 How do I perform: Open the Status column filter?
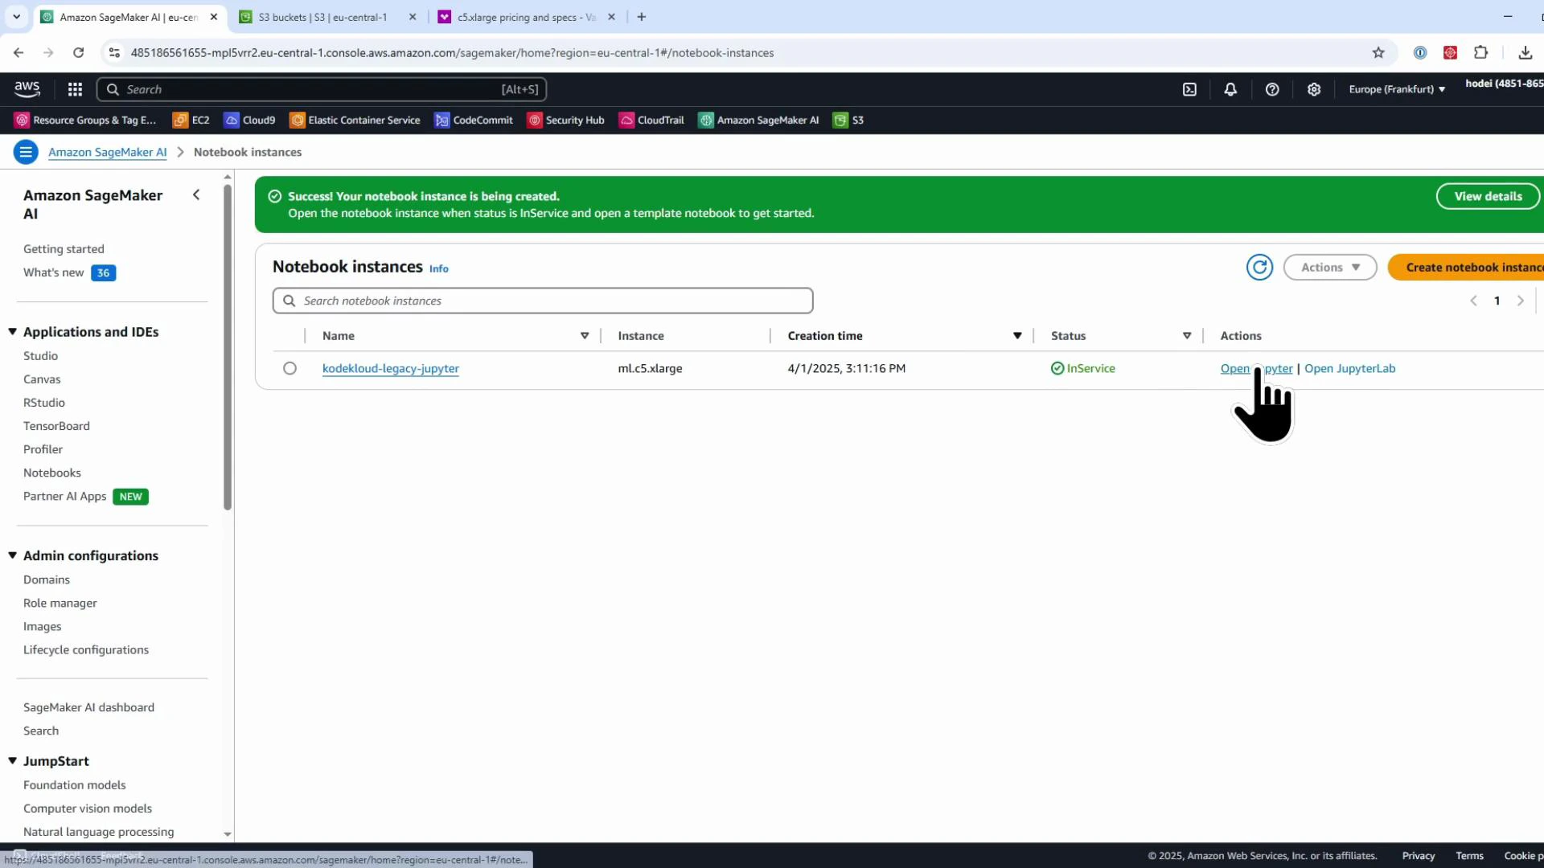(1188, 335)
